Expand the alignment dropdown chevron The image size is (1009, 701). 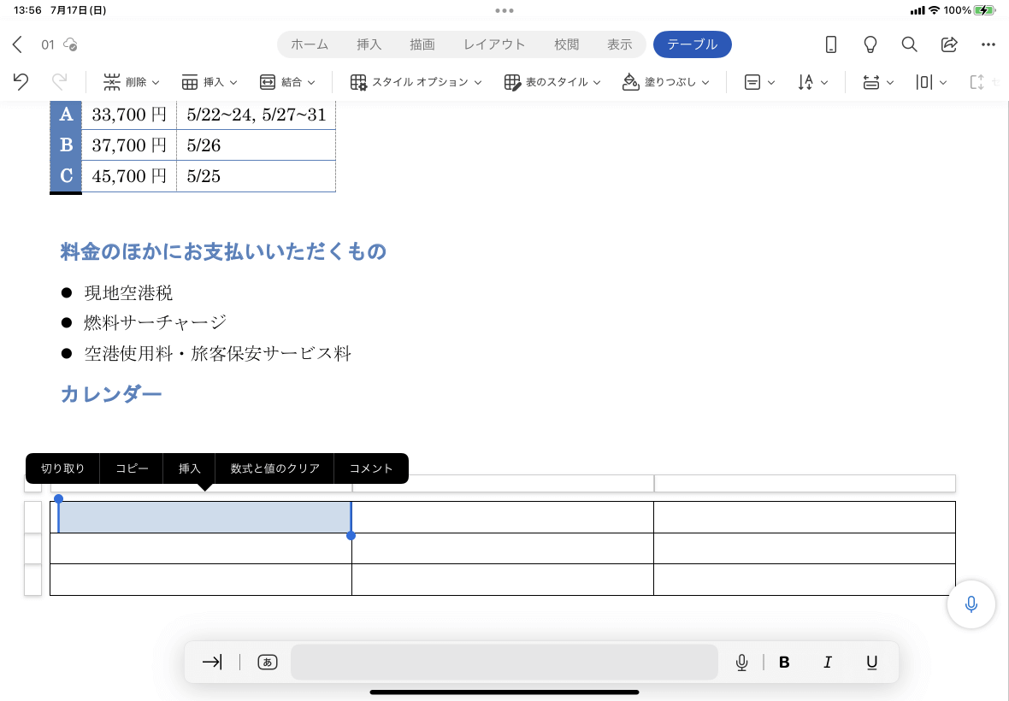click(x=771, y=83)
